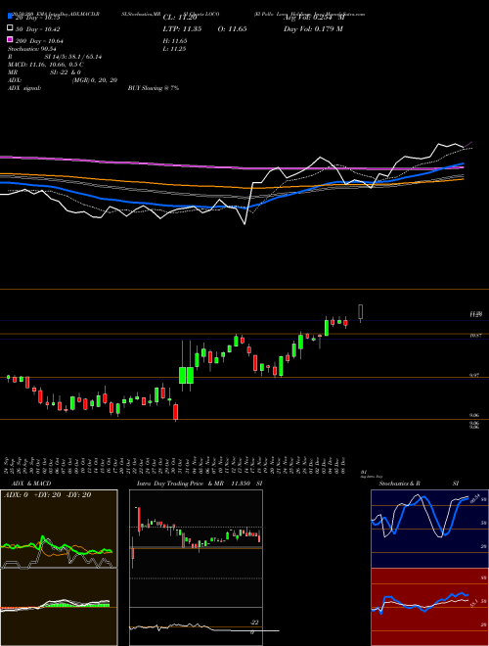
Task: Click the 'ADX & MACD' panel title
Action: click(x=31, y=484)
